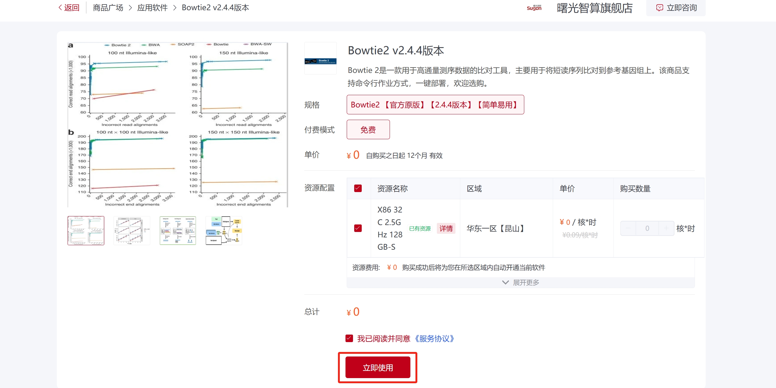Screen dimensions: 776x388
Task: Click the 立即咨询 chat icon
Action: pos(659,8)
